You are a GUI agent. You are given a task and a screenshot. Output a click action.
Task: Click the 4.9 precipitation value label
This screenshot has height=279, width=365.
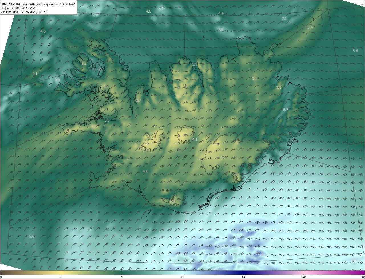click(x=221, y=14)
